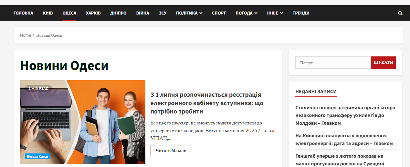Click the Home breadcrumb link
Image resolution: width=410 pixels, height=167 pixels.
pos(26,35)
